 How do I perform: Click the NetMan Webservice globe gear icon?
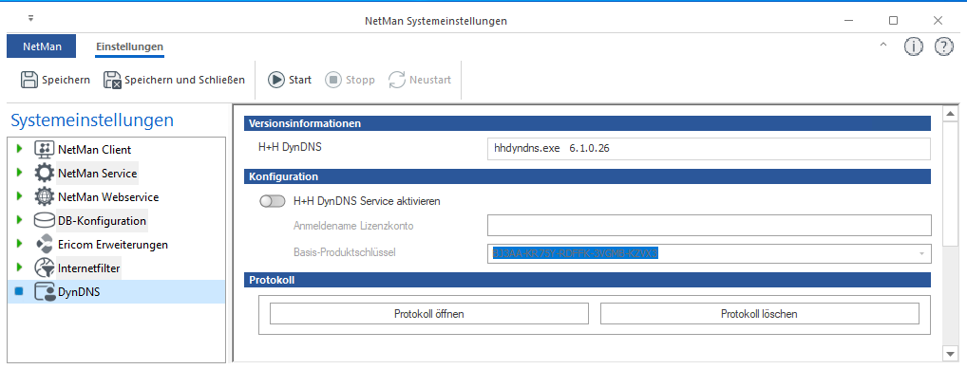[x=44, y=197]
